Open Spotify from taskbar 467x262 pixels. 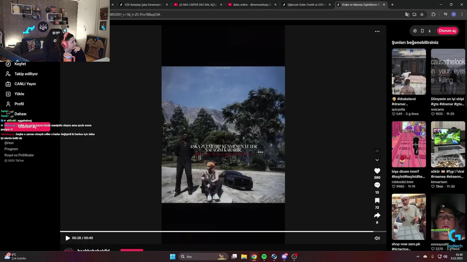point(264,257)
